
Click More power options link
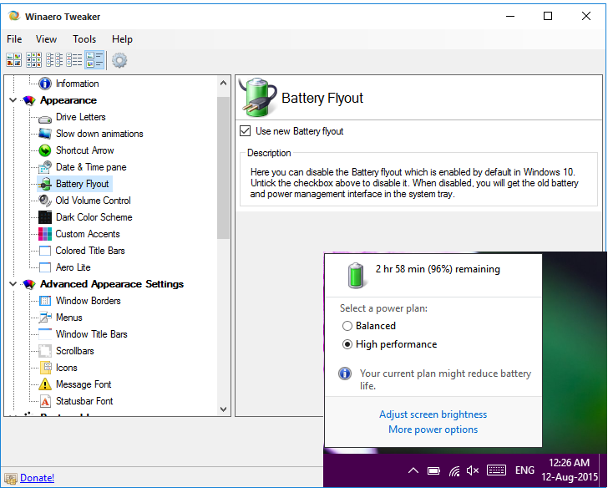[x=433, y=430]
